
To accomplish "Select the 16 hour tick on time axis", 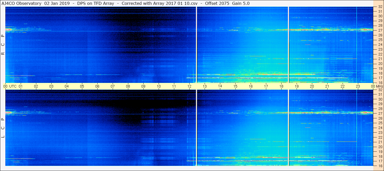I will (x=251, y=86).
